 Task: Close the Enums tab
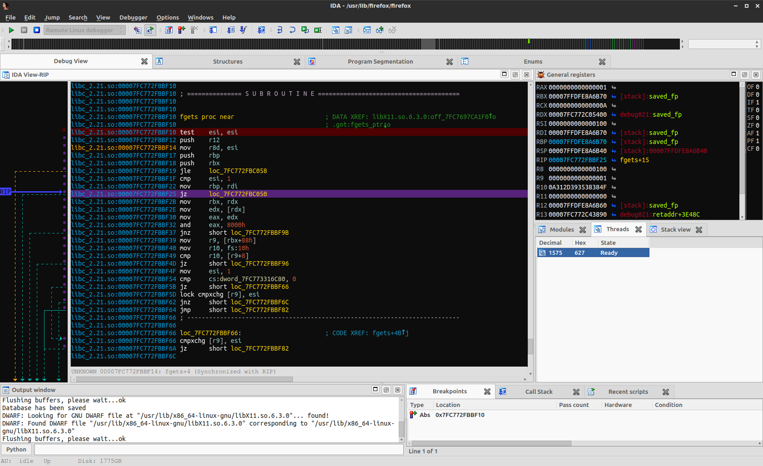click(x=602, y=61)
